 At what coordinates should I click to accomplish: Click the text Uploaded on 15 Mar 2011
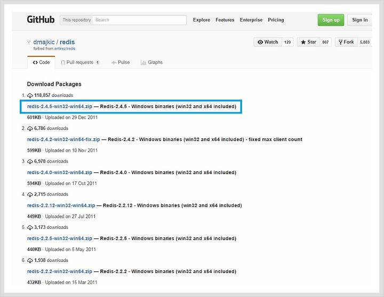pyautogui.click(x=71, y=282)
